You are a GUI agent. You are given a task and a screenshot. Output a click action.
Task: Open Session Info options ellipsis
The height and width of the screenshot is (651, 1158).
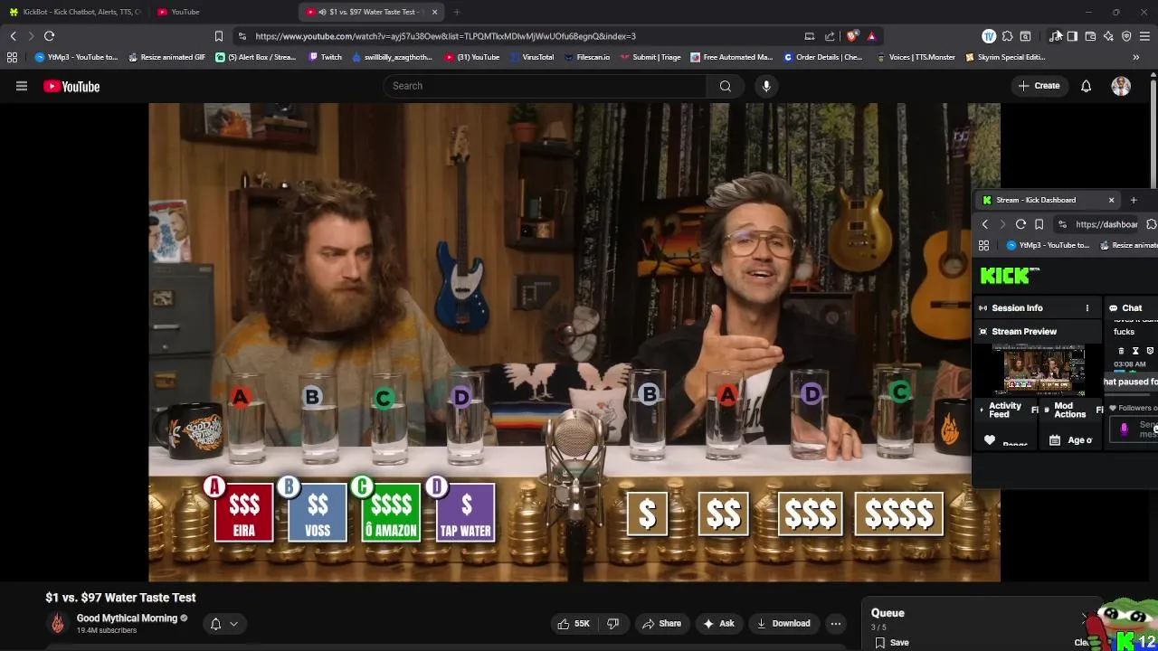(x=1087, y=308)
